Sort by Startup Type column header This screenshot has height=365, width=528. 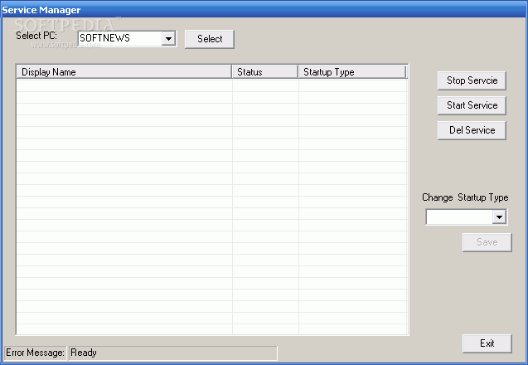click(352, 72)
